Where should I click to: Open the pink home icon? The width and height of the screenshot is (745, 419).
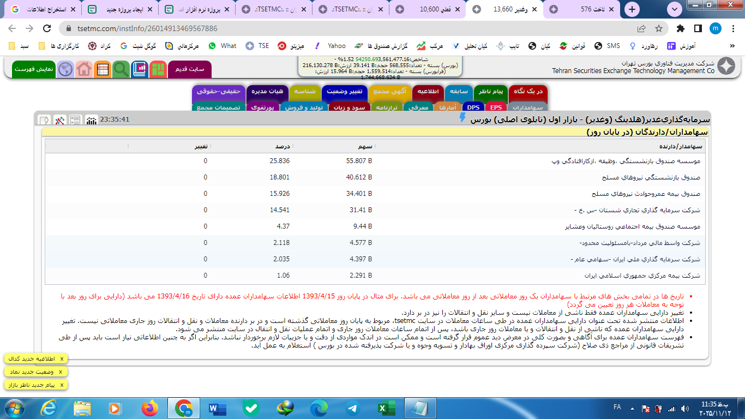pos(83,69)
